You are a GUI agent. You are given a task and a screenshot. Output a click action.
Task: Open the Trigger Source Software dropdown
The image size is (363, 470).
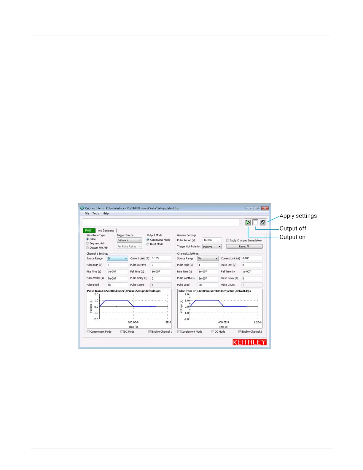tap(129, 240)
